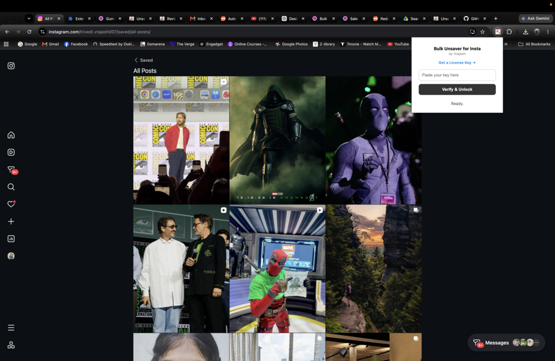Show hidden bookmarks overflow chevron
This screenshot has width=555, height=361.
pyautogui.click(x=506, y=44)
